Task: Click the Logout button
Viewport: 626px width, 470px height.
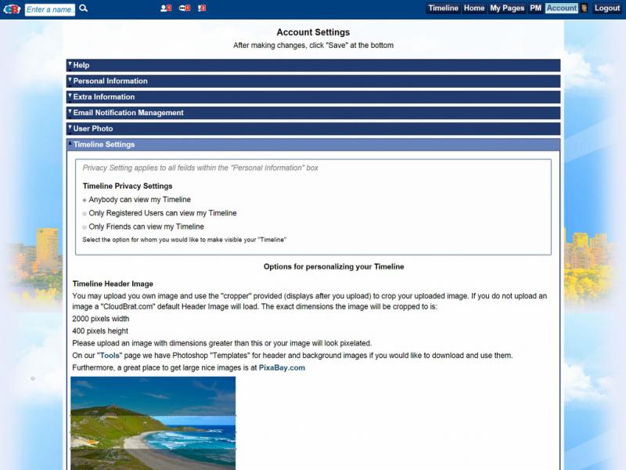Action: click(607, 9)
